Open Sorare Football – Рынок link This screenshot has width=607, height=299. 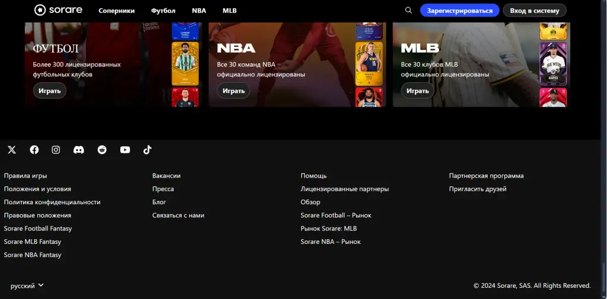(336, 215)
